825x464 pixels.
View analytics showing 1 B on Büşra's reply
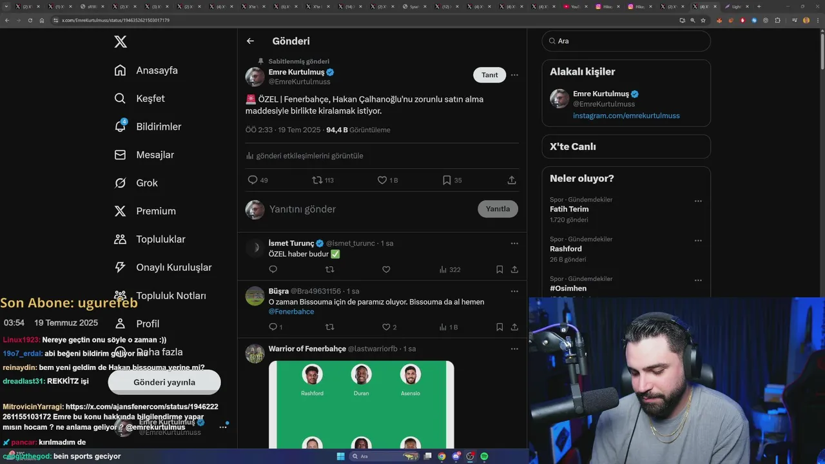448,327
